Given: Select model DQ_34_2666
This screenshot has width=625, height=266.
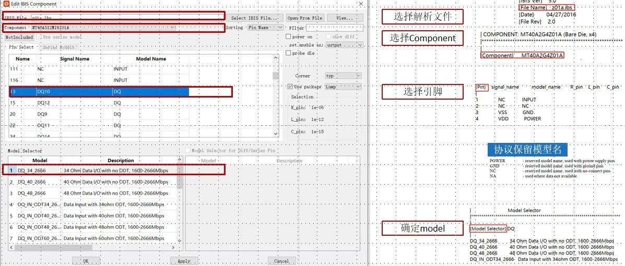Looking at the screenshot, I should (93, 171).
